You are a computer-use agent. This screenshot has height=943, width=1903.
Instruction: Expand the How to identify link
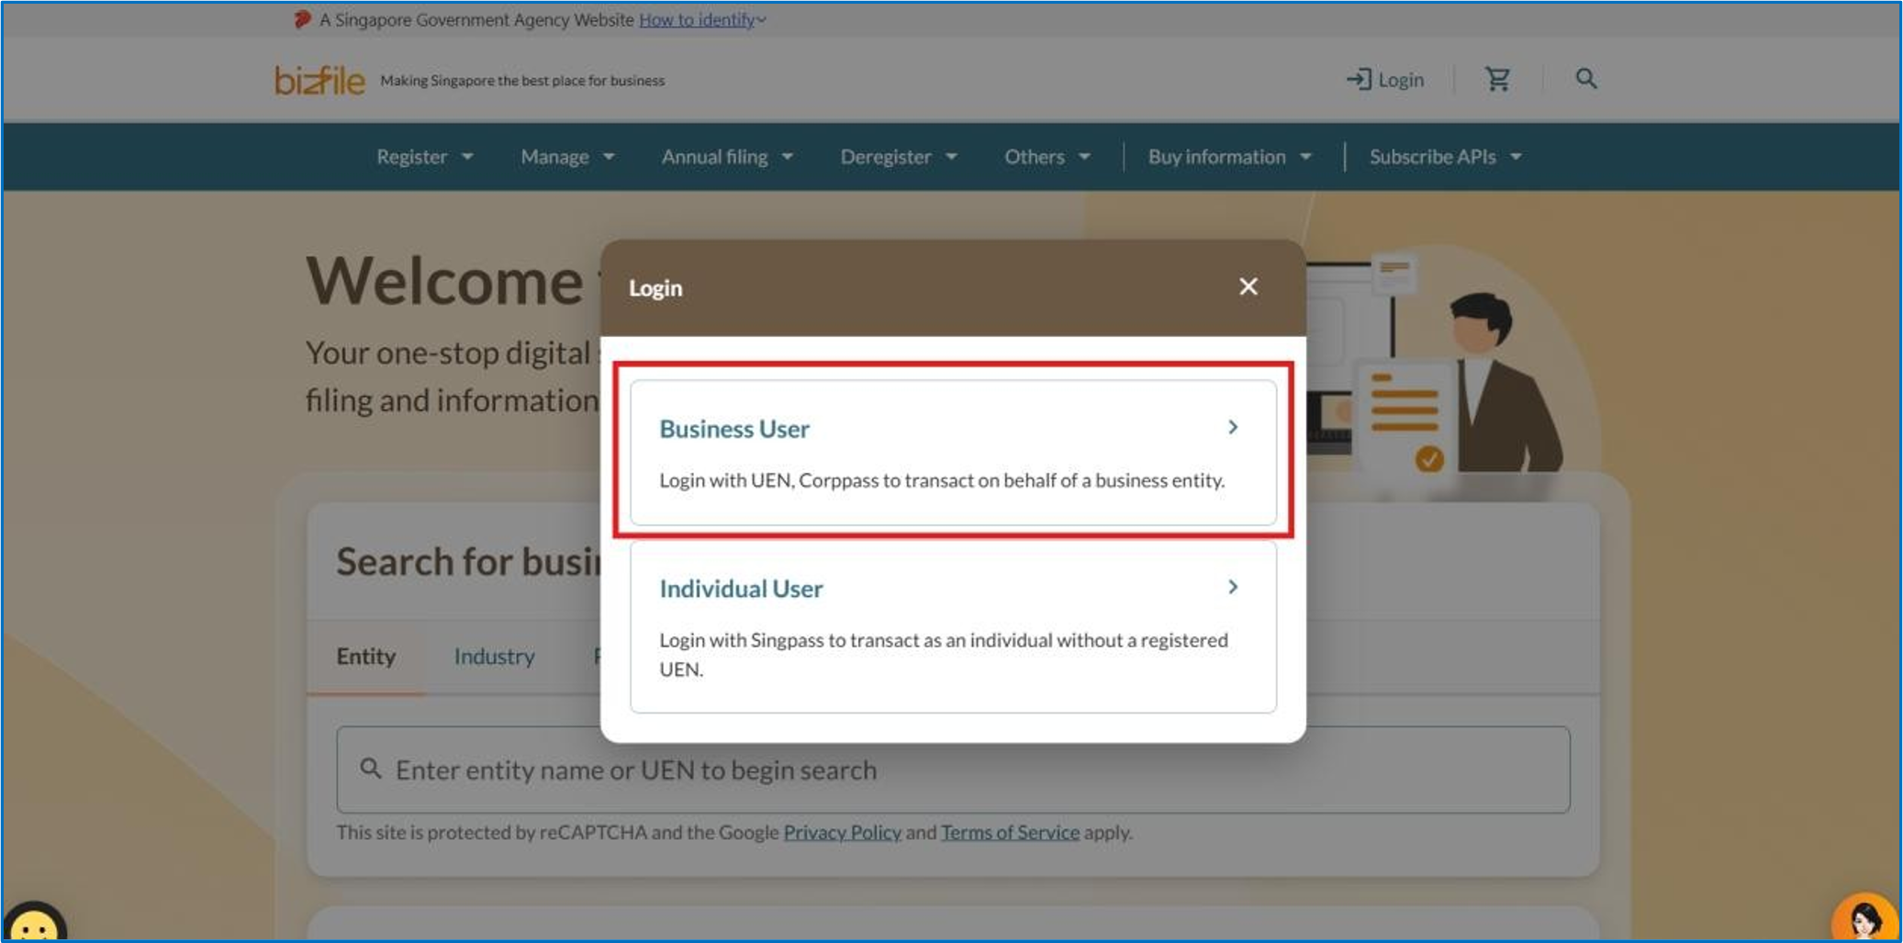(702, 19)
